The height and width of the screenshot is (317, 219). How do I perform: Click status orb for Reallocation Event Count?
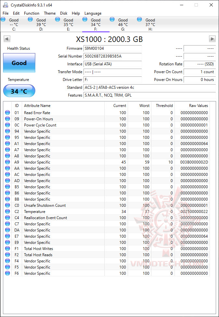[x=7, y=218]
